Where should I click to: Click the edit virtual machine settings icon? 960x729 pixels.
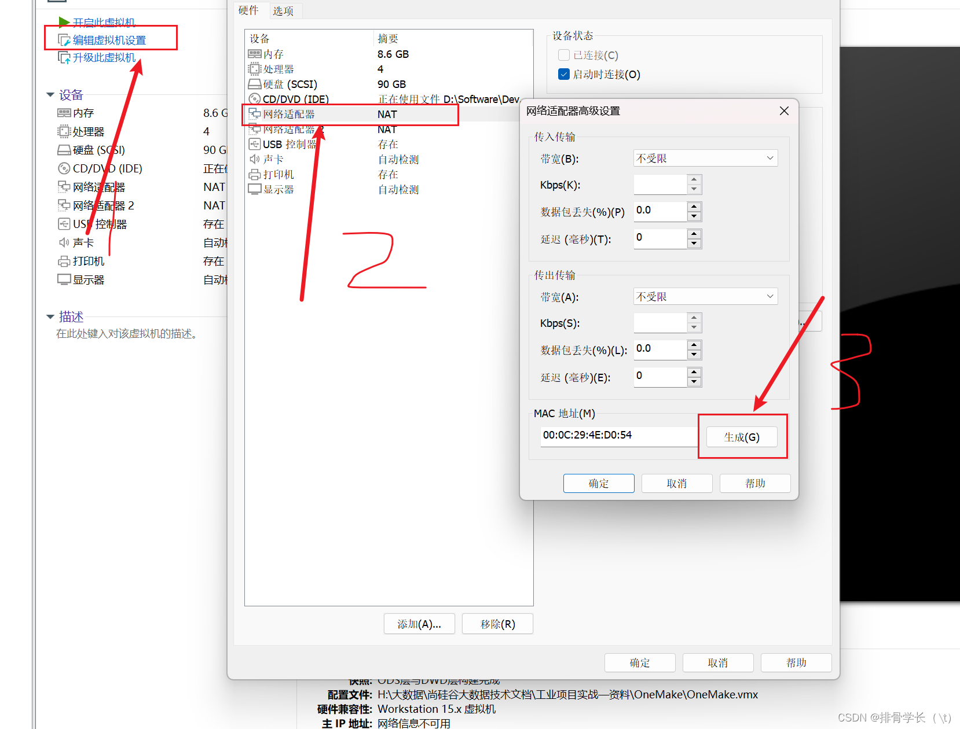pyautogui.click(x=64, y=40)
